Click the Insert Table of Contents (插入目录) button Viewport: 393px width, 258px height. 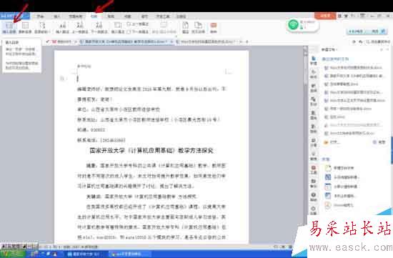tap(9, 28)
